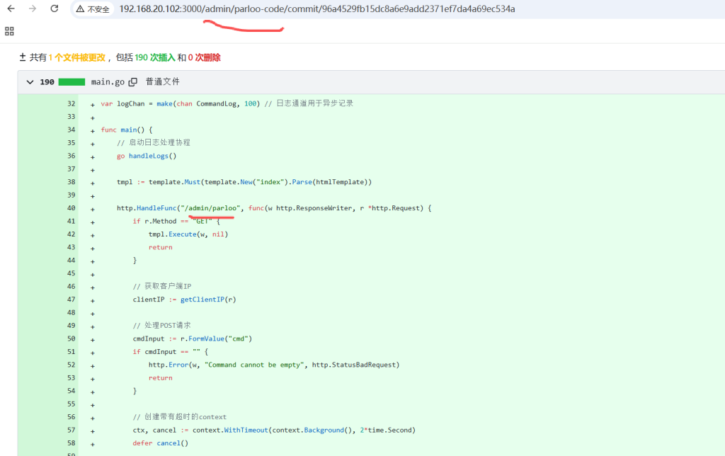The height and width of the screenshot is (456, 725).
Task: Click the browser forward arrow
Action: [33, 9]
